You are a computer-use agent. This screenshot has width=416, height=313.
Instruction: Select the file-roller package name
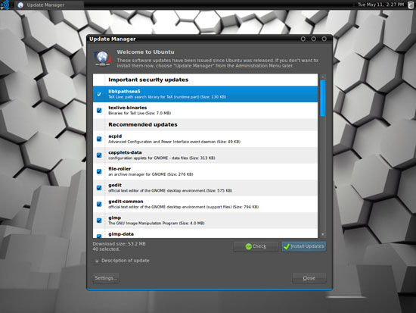point(120,168)
